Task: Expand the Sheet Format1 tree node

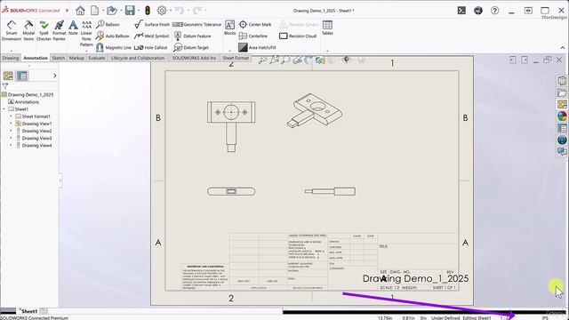Action: tap(11, 116)
